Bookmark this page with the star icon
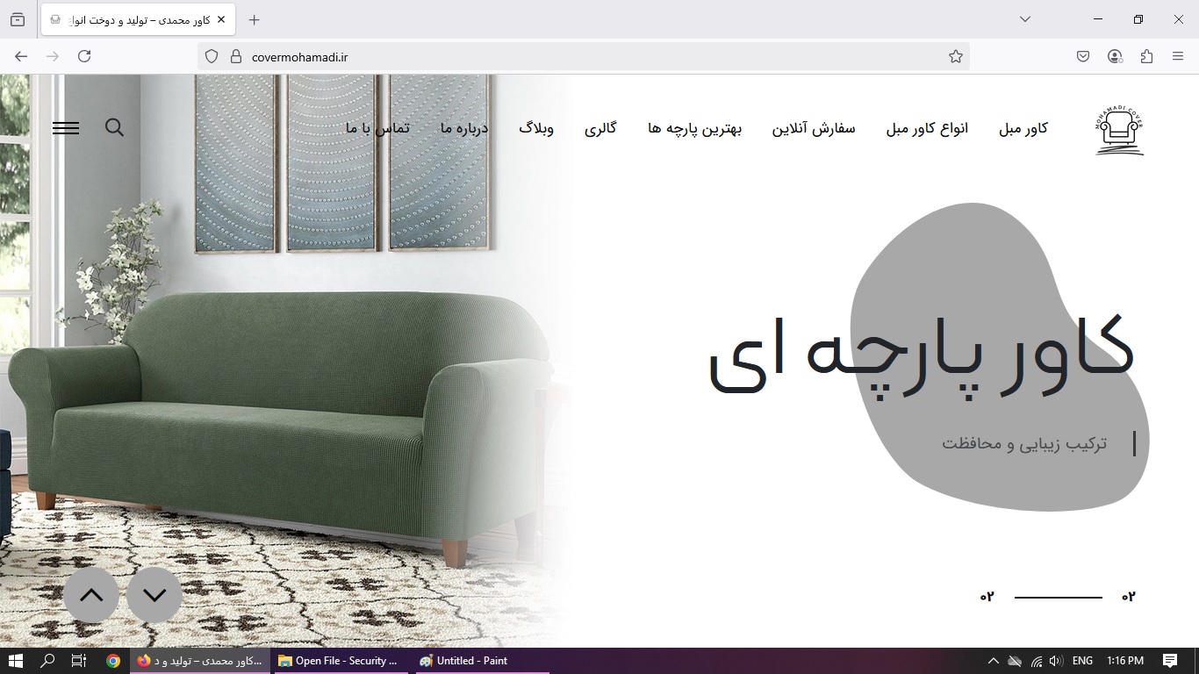Screen dimensions: 1199x674 tap(956, 56)
